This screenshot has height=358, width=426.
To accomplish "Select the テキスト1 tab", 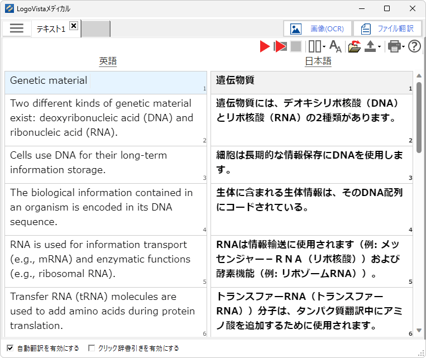I will (51, 30).
